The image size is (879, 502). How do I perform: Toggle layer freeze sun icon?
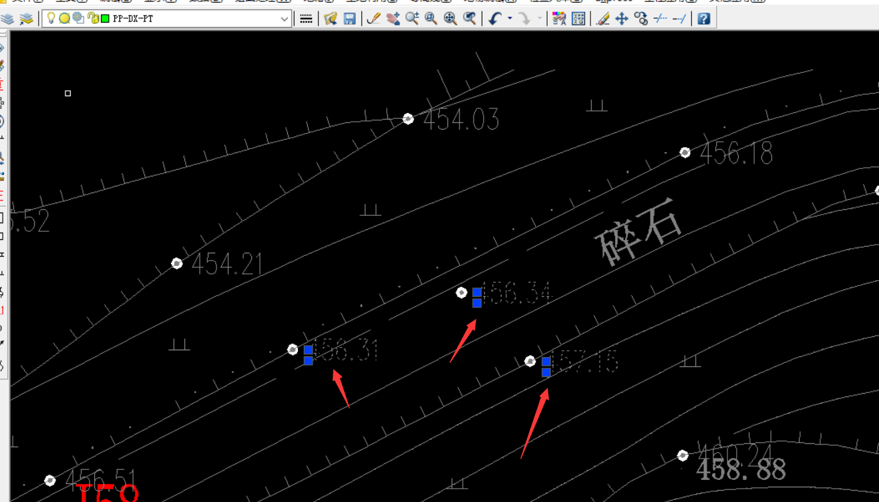pos(64,19)
